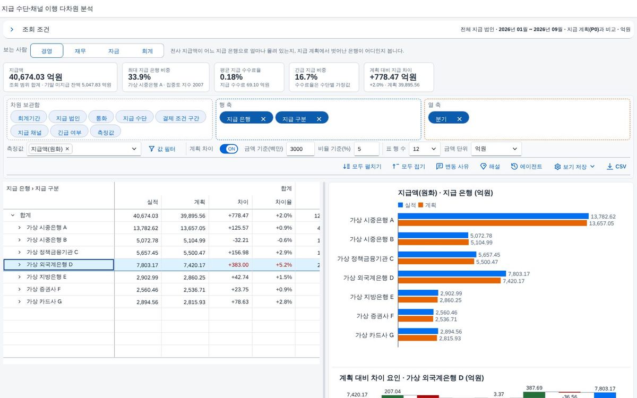Open the 금액 단위 dropdown
637x398 pixels.
point(496,149)
